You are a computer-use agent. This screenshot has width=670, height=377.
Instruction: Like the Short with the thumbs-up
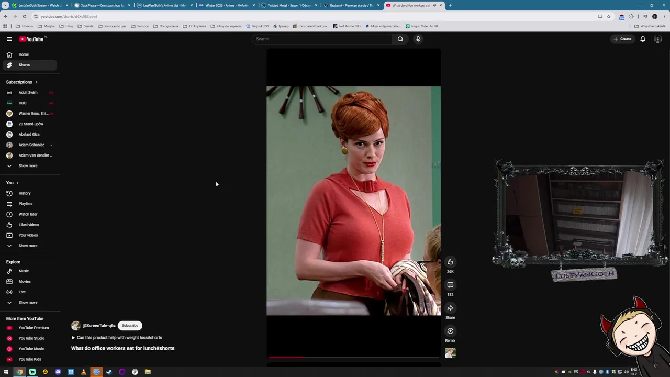point(450,262)
